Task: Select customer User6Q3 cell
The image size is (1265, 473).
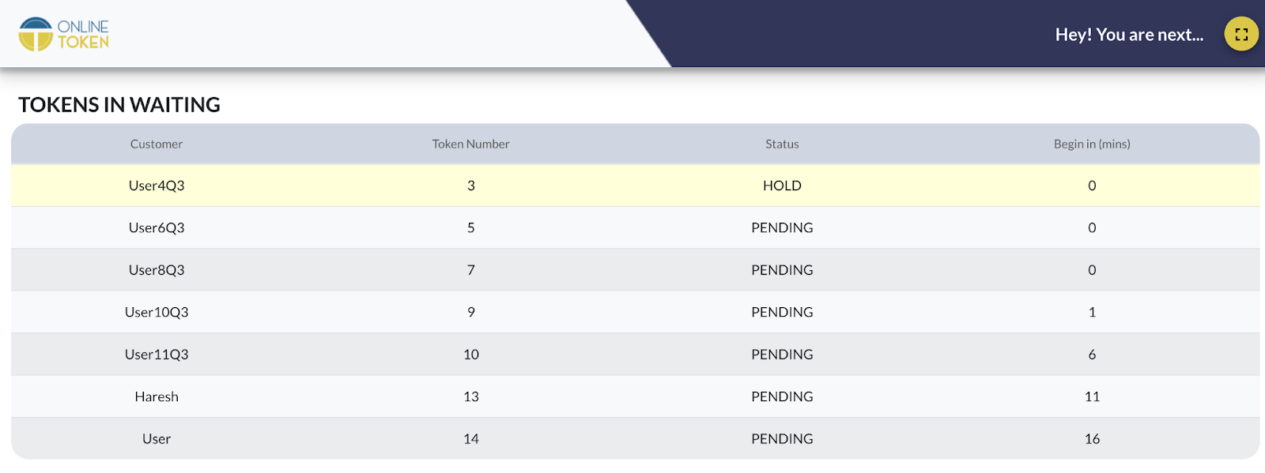Action: pos(157,227)
